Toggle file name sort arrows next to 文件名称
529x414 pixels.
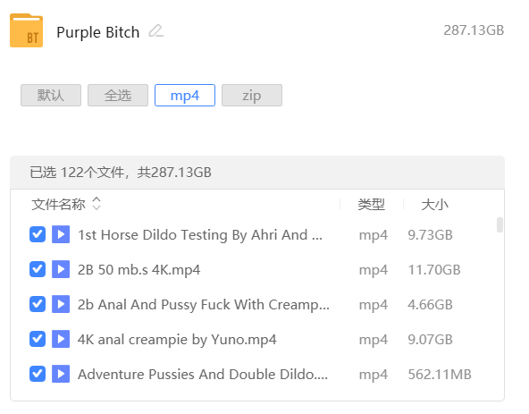(x=97, y=204)
